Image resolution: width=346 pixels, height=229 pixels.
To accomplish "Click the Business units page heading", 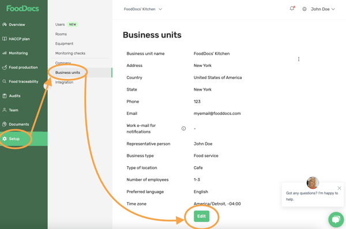I will pos(152,35).
